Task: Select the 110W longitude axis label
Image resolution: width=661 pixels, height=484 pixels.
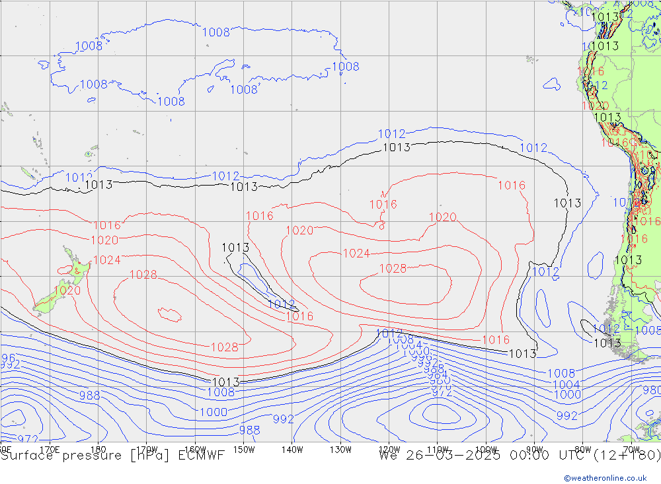Action: point(438,450)
